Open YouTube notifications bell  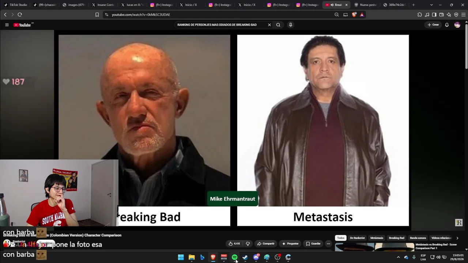(x=447, y=25)
